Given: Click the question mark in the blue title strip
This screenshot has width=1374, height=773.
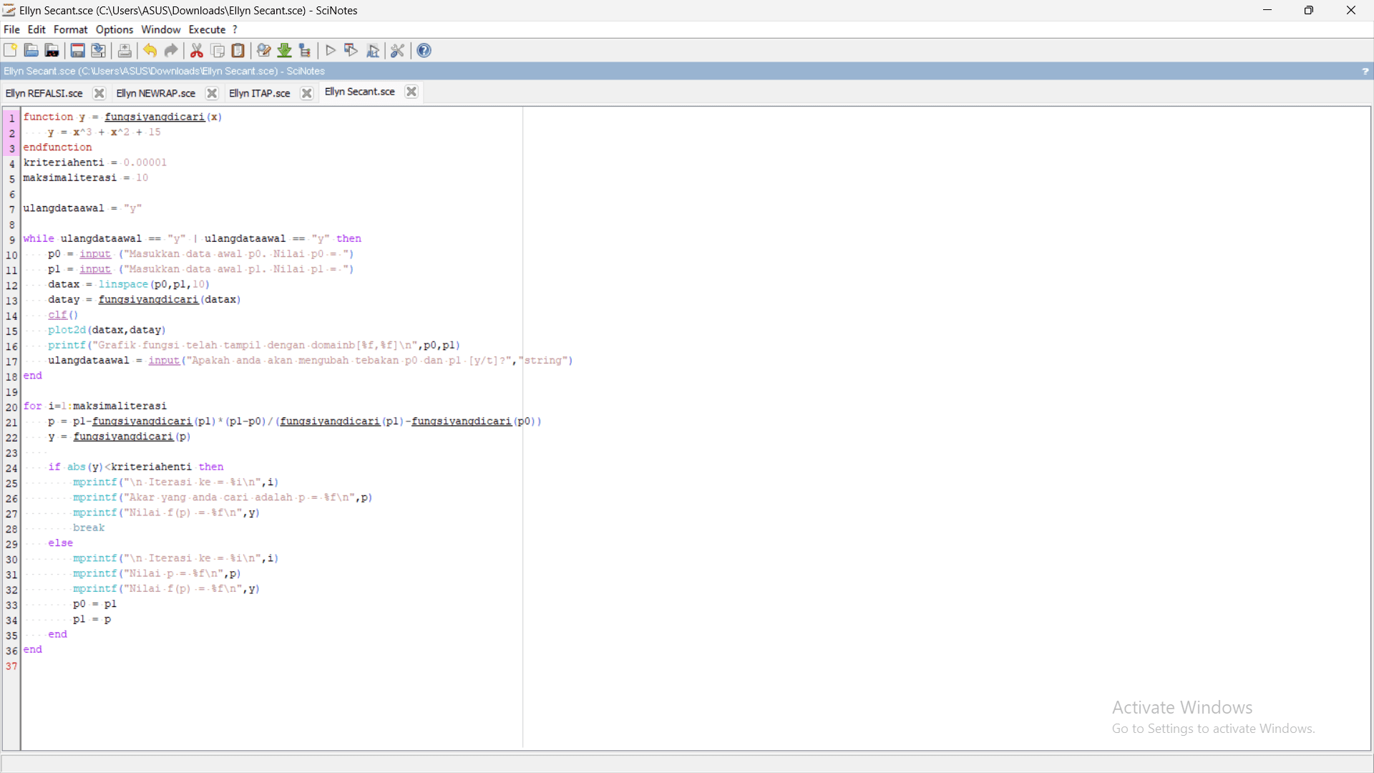Looking at the screenshot, I should tap(1365, 71).
